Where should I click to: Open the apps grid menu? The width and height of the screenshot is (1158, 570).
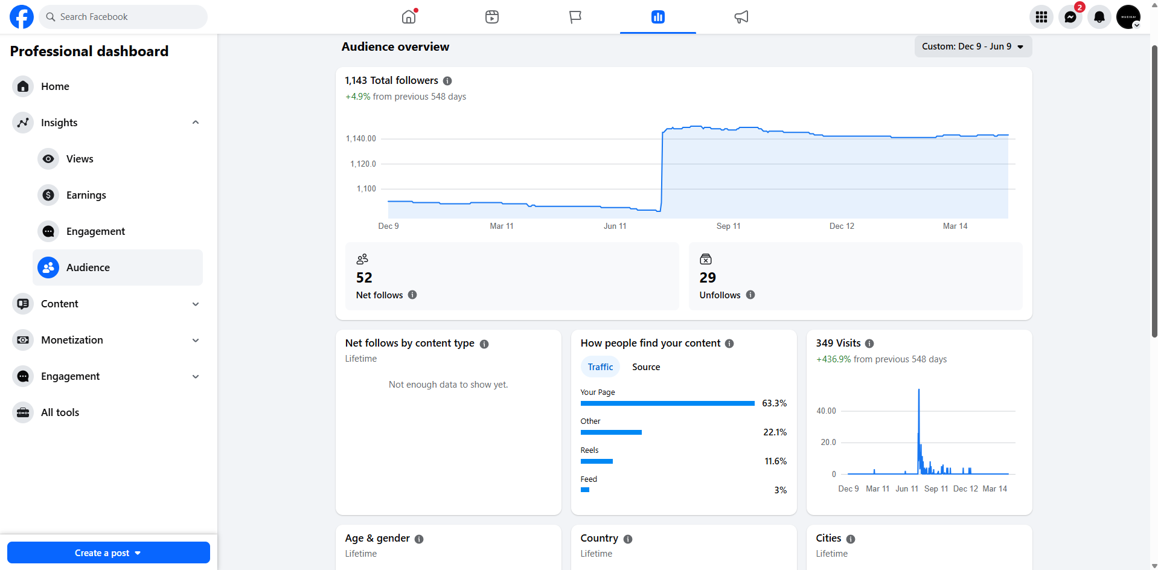coord(1041,17)
